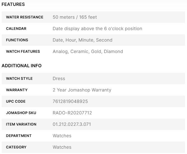The height and width of the screenshot is (154, 187).
Task: Click the UPC number 7612819048925
Action: pyautogui.click(x=70, y=102)
